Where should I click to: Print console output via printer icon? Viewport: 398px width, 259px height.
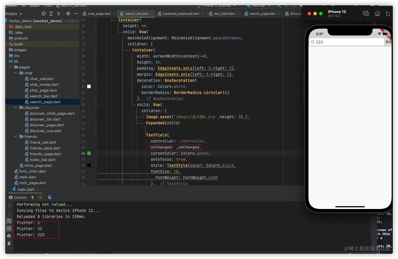pos(9,236)
